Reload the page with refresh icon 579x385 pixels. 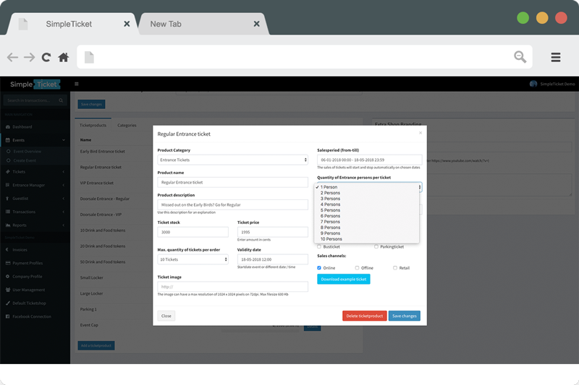point(46,57)
